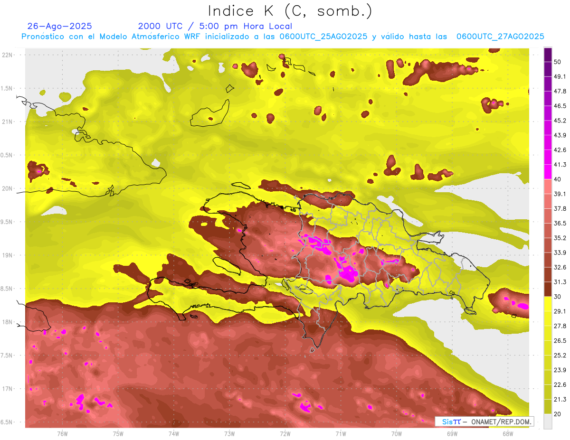Click the "26.5" color scale value
570x440 pixels.
[560, 341]
